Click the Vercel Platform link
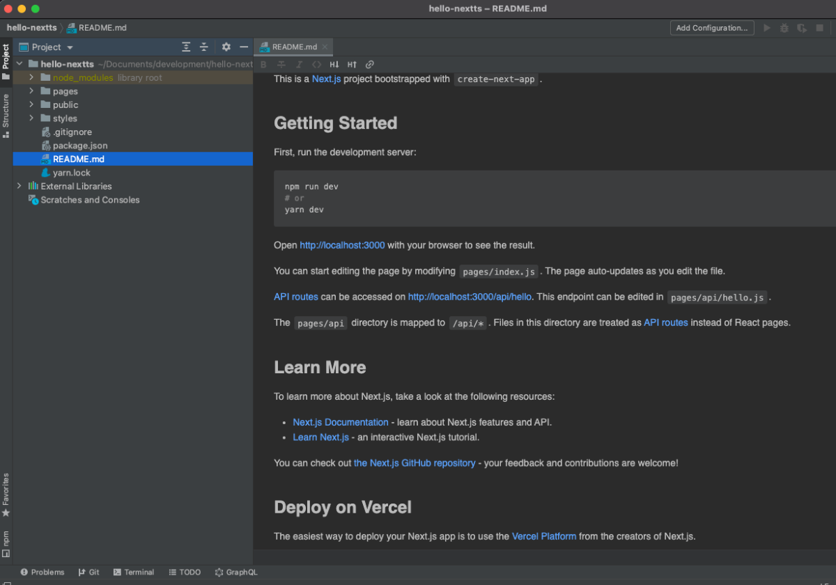836x585 pixels. pyautogui.click(x=544, y=536)
